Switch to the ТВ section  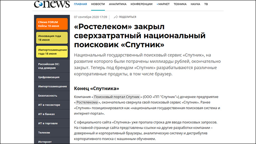(x=206, y=4)
